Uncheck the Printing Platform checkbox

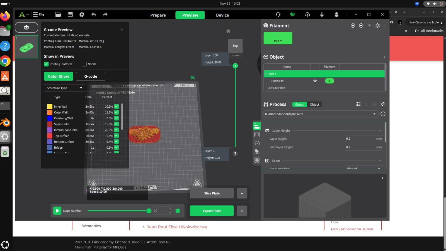(x=46, y=64)
